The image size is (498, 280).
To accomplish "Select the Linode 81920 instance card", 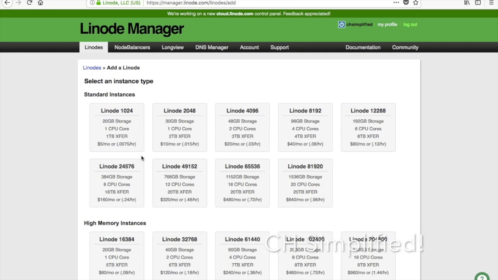I will 305,183.
